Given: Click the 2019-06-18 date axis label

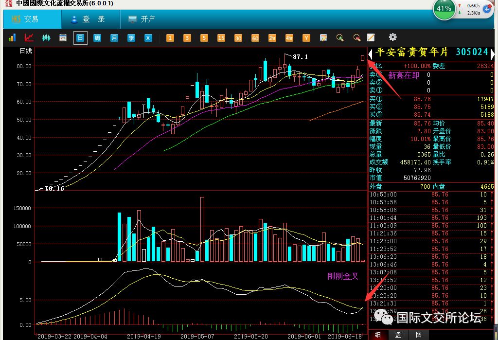Looking at the screenshot, I should [x=345, y=336].
